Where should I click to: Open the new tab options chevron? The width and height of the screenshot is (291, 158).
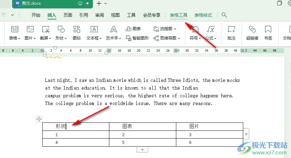pyautogui.click(x=106, y=3)
